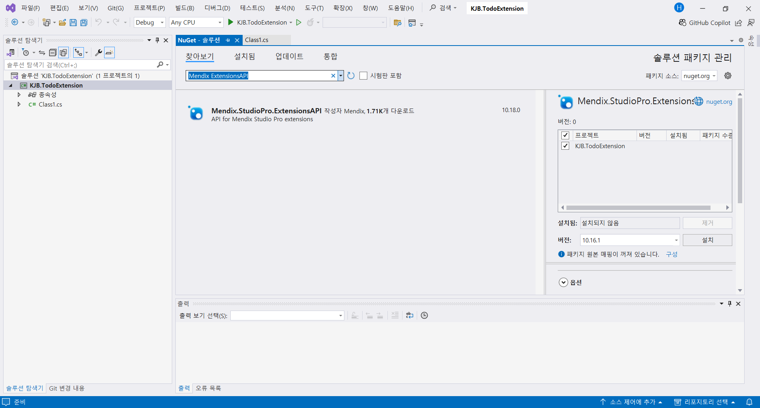Viewport: 760px width, 408px height.
Task: Click the clear search X in NuGet box
Action: (333, 76)
